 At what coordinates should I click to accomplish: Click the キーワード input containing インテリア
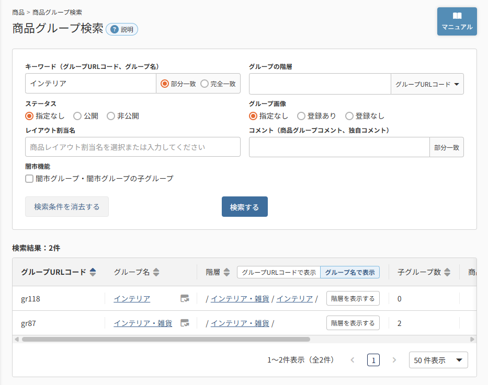pos(90,83)
